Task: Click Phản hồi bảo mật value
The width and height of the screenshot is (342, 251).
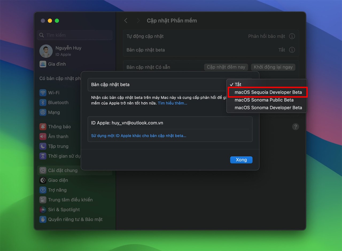Action: pyautogui.click(x=267, y=36)
